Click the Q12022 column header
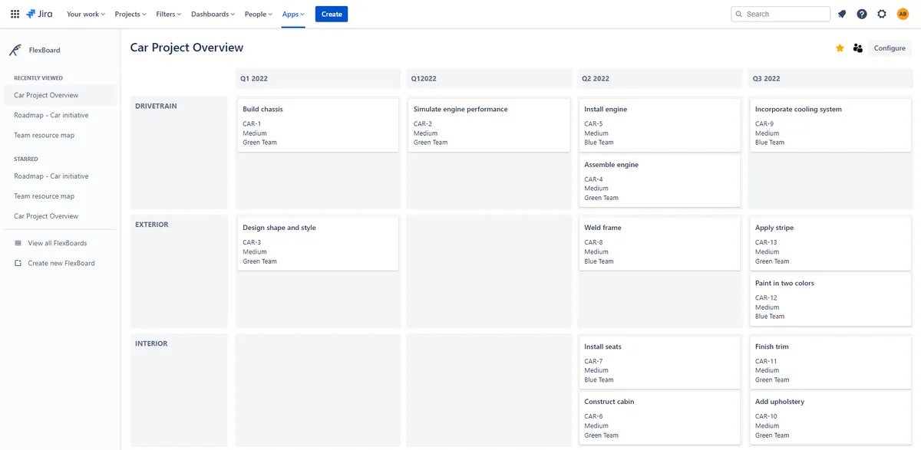921x450 pixels. click(x=489, y=78)
